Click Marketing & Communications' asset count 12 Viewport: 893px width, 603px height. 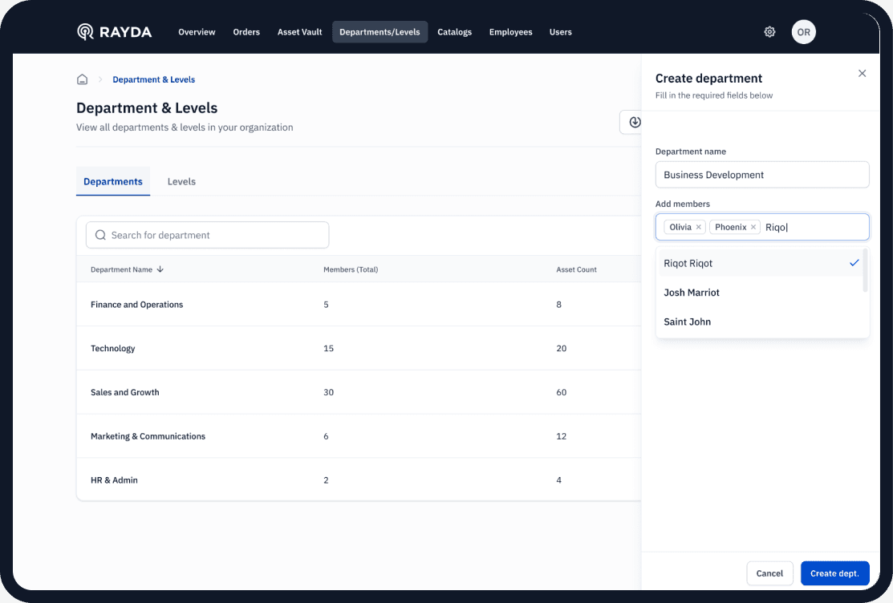pos(562,436)
